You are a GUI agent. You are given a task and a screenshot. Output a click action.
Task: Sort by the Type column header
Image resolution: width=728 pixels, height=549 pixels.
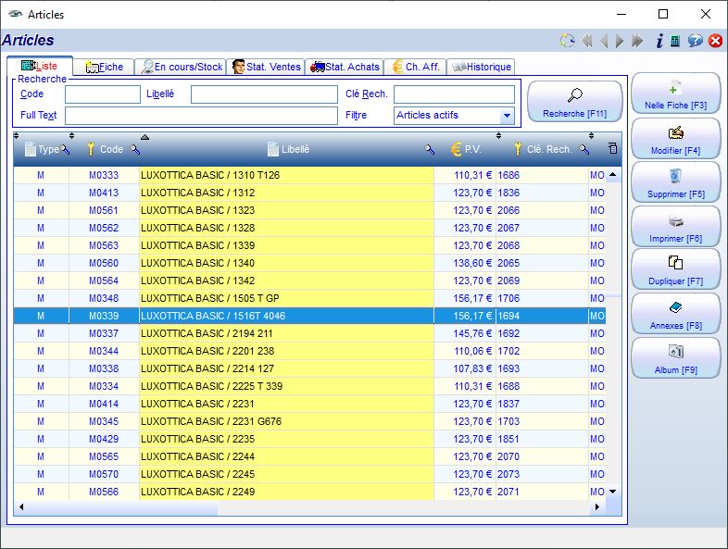pyautogui.click(x=48, y=149)
